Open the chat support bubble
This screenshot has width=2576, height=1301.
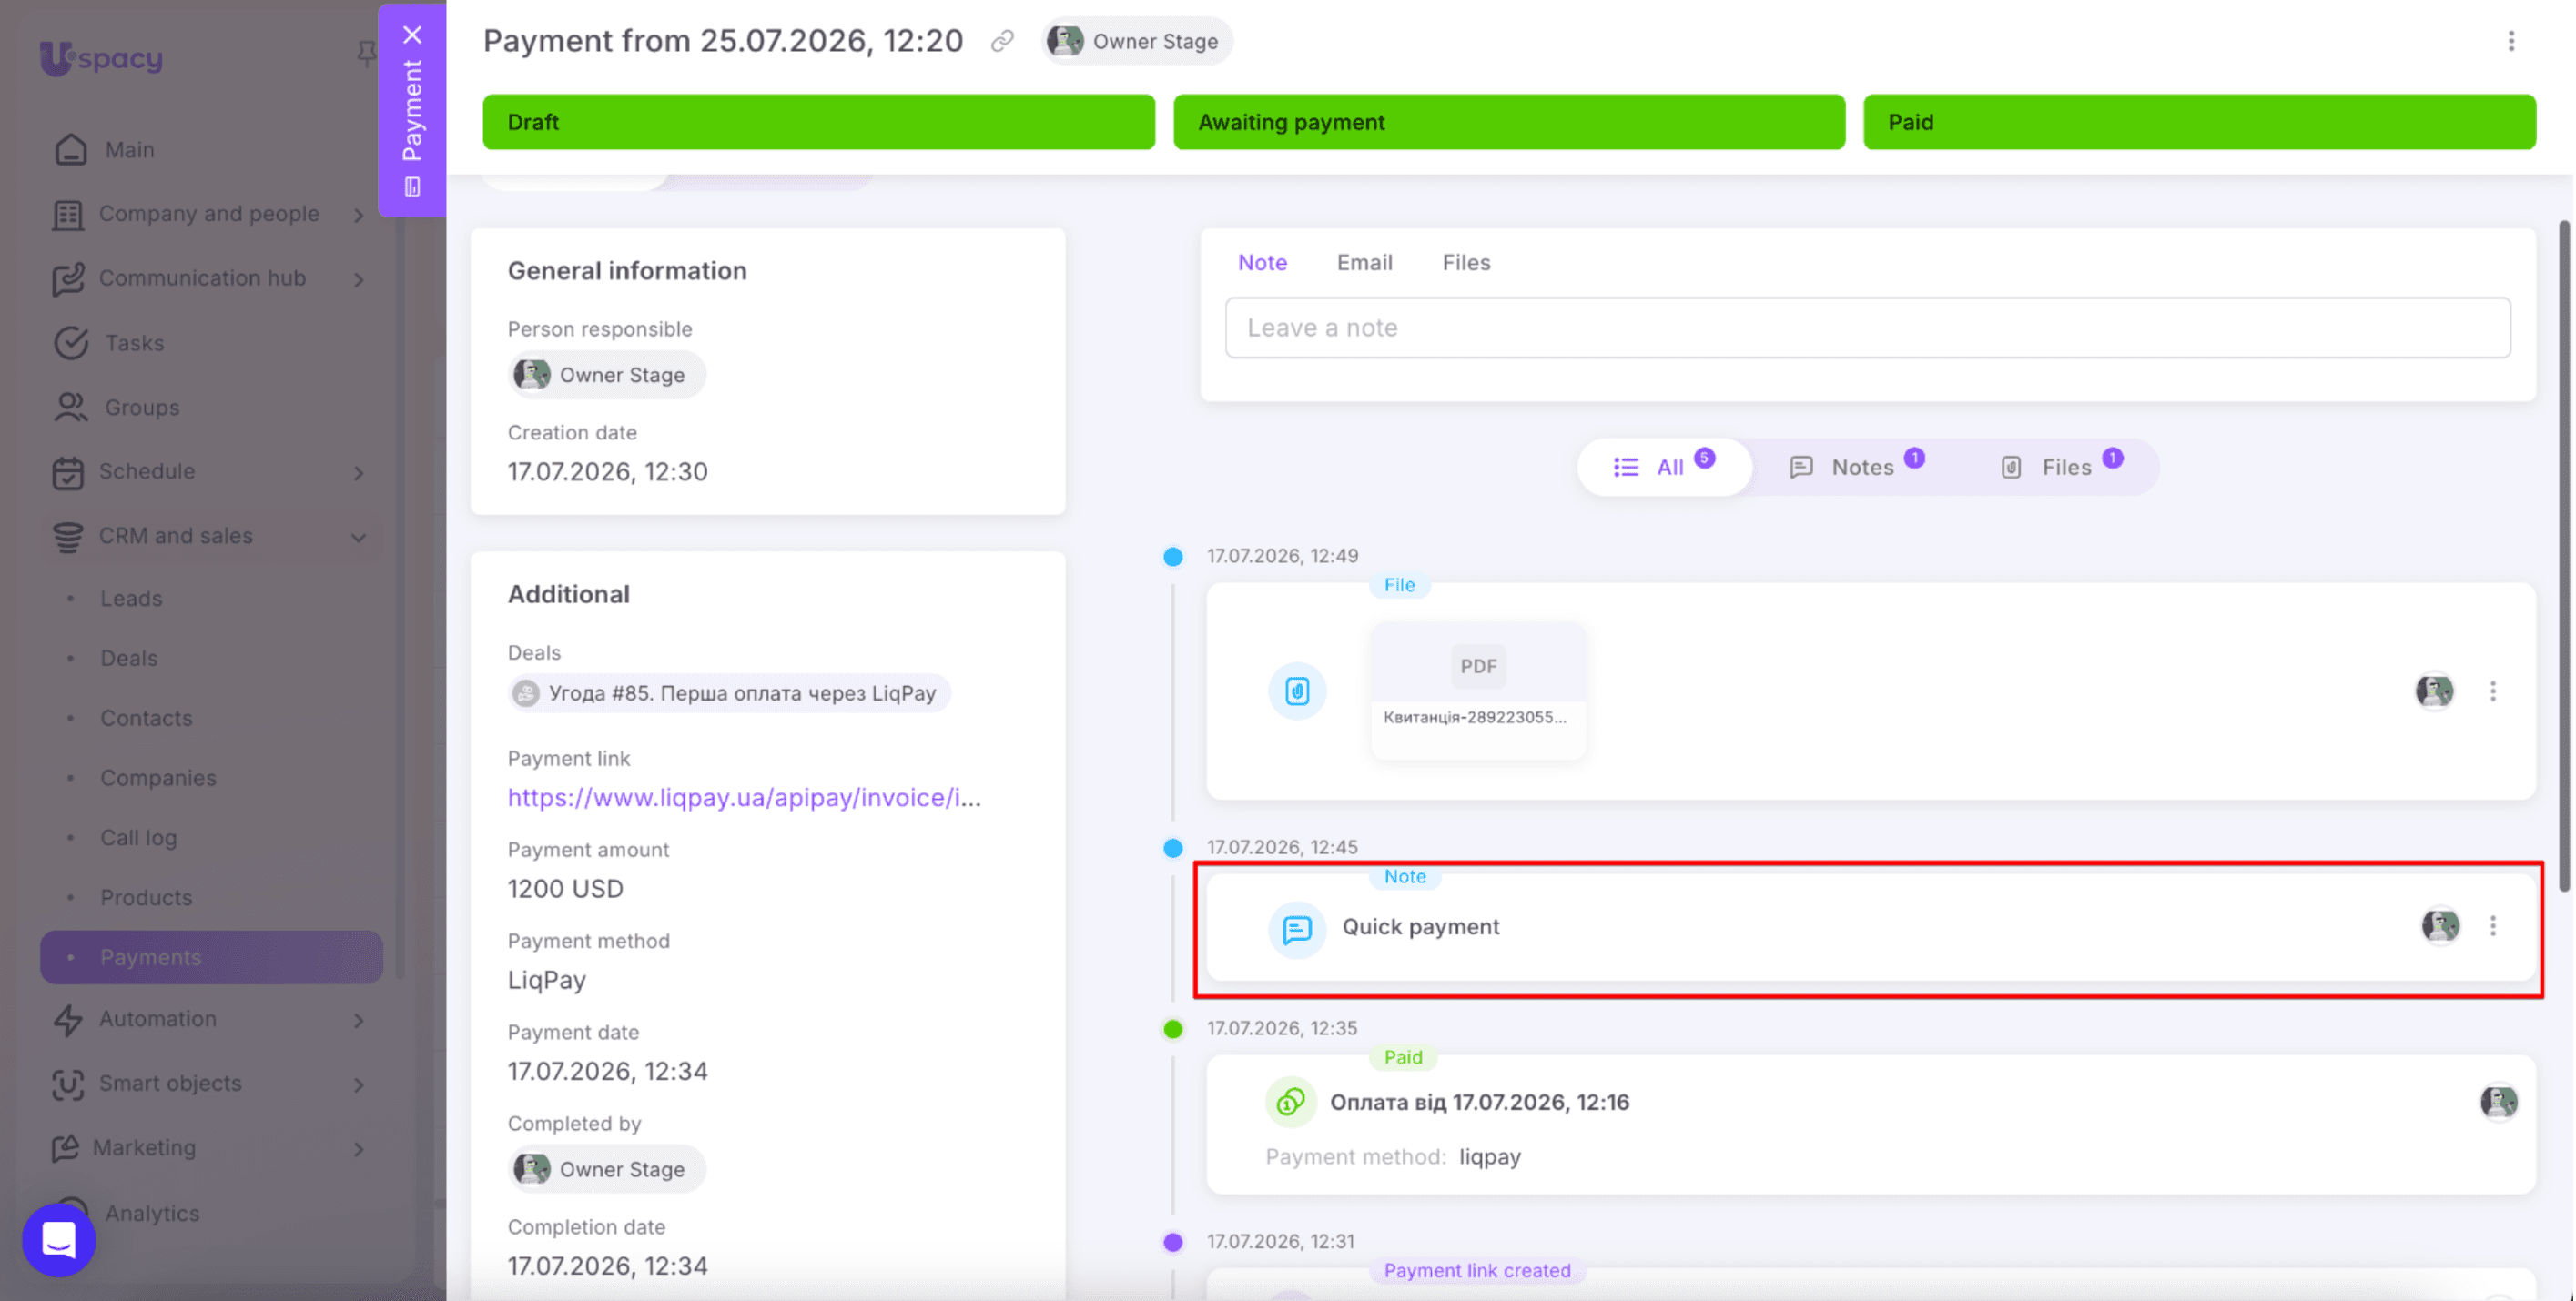58,1239
